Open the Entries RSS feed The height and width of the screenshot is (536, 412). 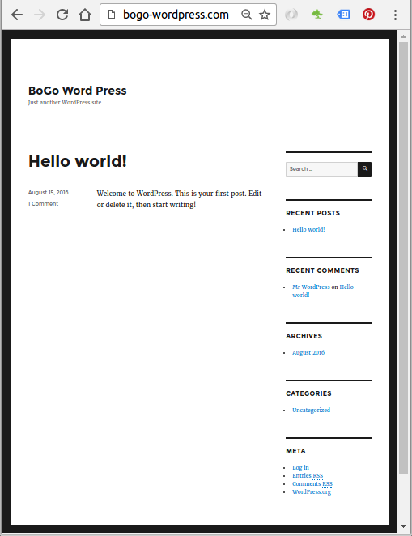point(308,475)
